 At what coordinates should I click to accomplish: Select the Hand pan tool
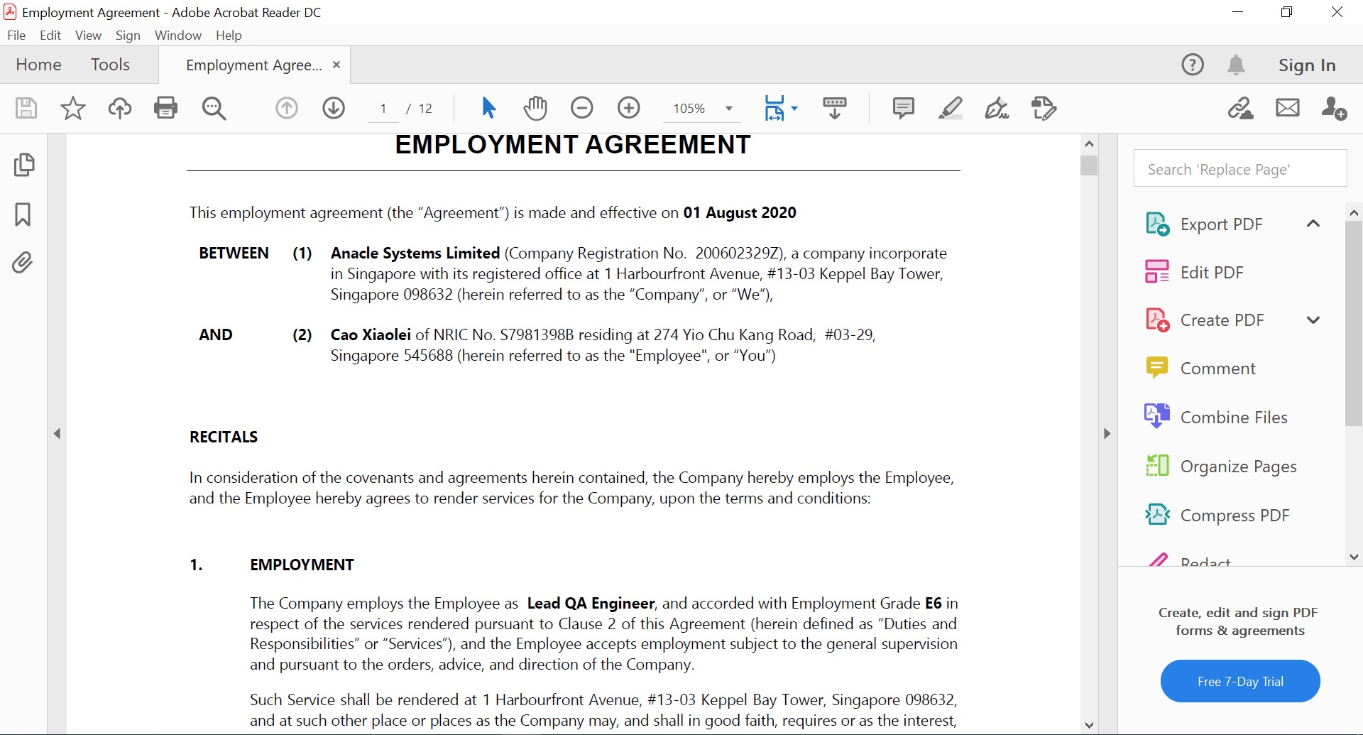coord(535,108)
